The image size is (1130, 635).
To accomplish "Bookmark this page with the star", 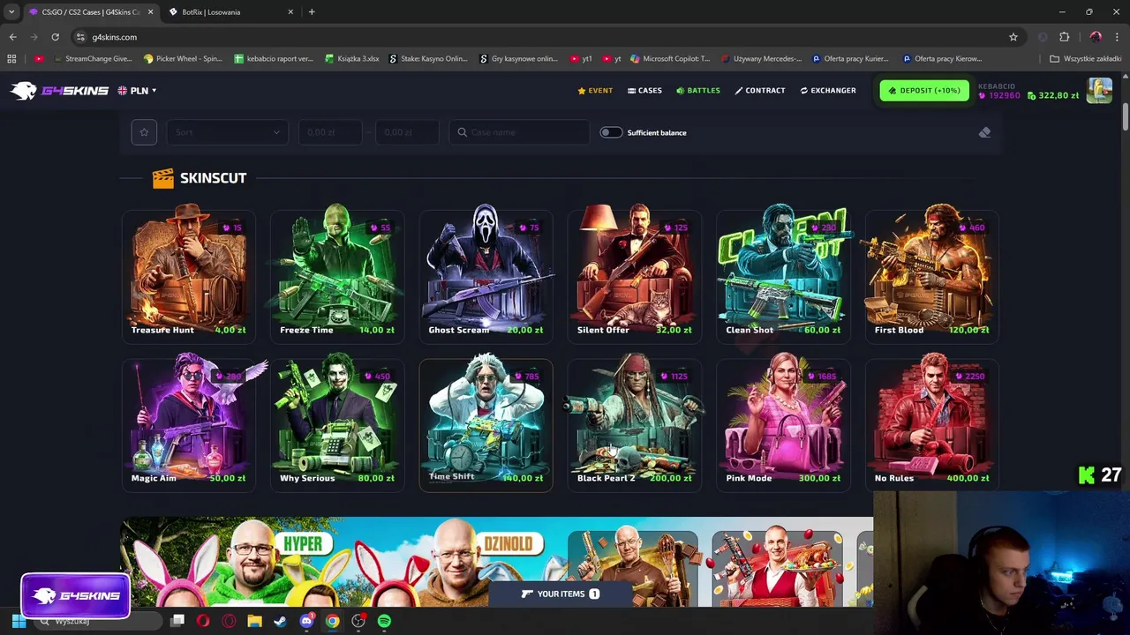I will 1013,37.
